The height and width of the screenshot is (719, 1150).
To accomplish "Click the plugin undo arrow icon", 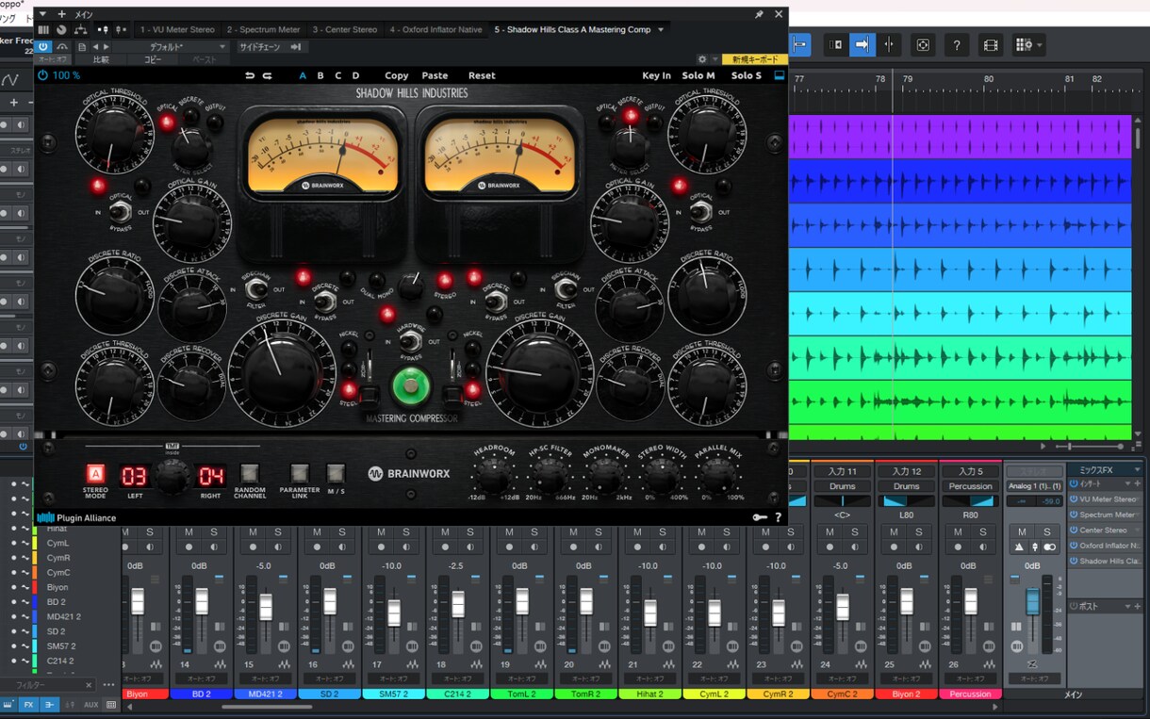I will point(250,75).
